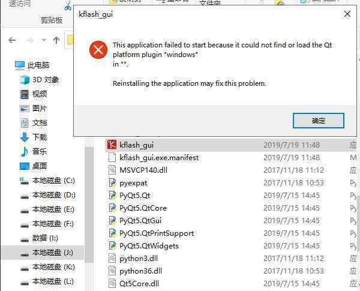
Task: Close the kflash_gui error dialog
Action: pyautogui.click(x=347, y=14)
